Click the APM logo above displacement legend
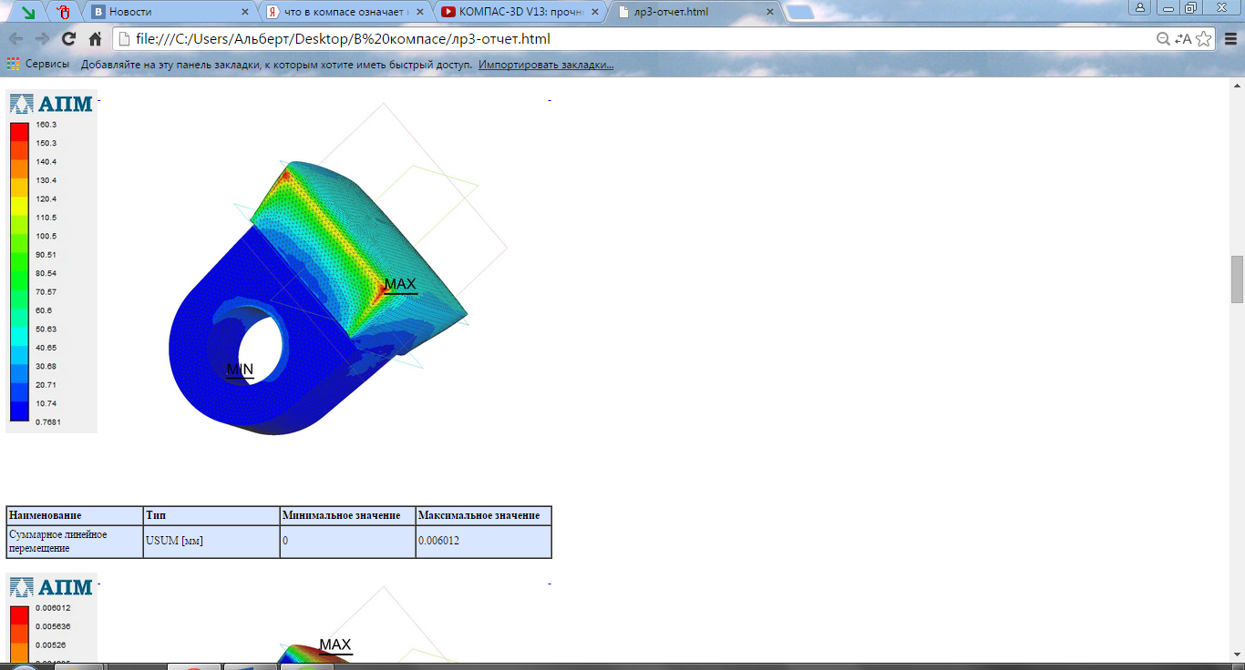This screenshot has height=670, width=1245. point(51,586)
